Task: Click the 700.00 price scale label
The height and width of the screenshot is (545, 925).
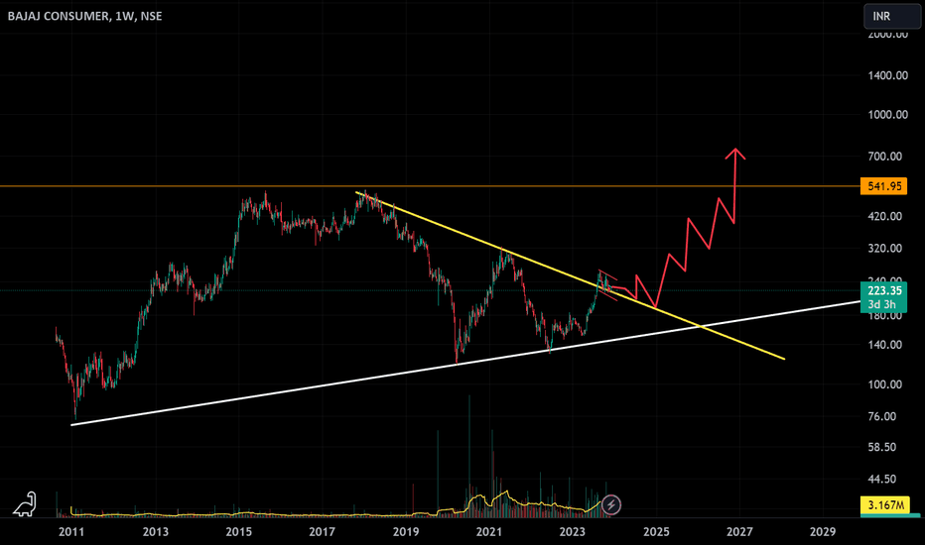Action: click(x=885, y=157)
